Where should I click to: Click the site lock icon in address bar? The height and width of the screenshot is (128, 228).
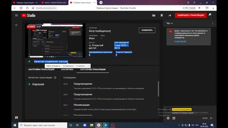point(33,8)
